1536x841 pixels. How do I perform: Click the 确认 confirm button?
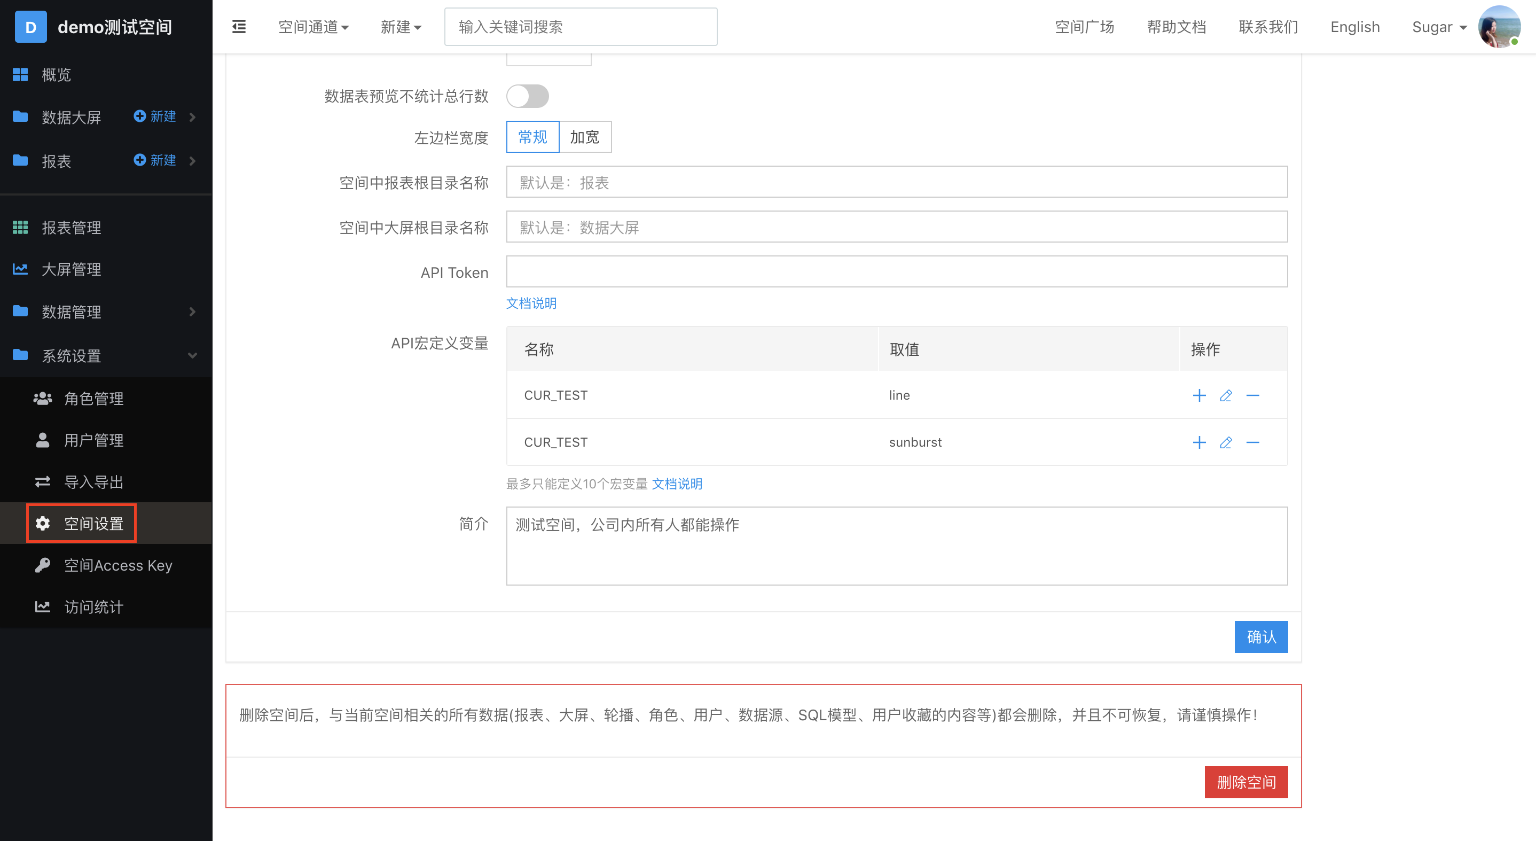(1261, 636)
